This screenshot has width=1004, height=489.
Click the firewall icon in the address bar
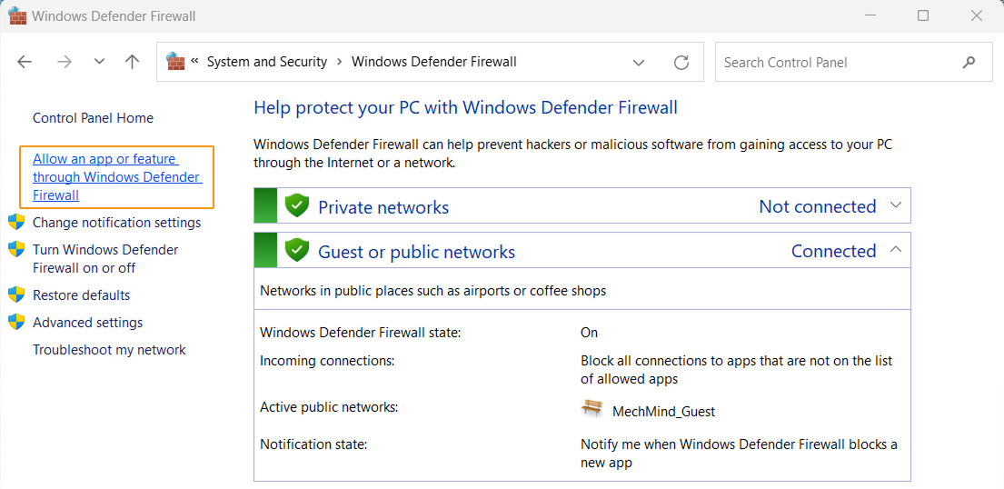coord(175,62)
